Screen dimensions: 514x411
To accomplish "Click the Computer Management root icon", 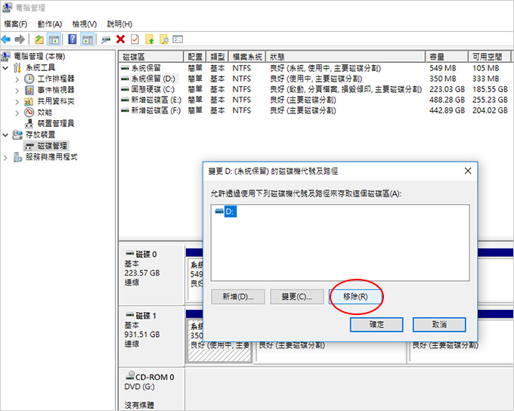I will coord(5,57).
